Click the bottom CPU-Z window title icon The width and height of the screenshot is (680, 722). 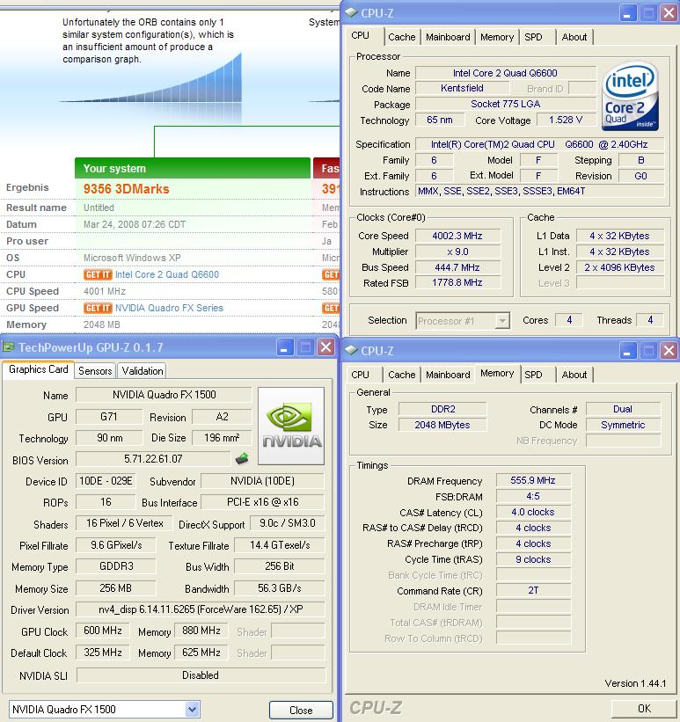(351, 350)
